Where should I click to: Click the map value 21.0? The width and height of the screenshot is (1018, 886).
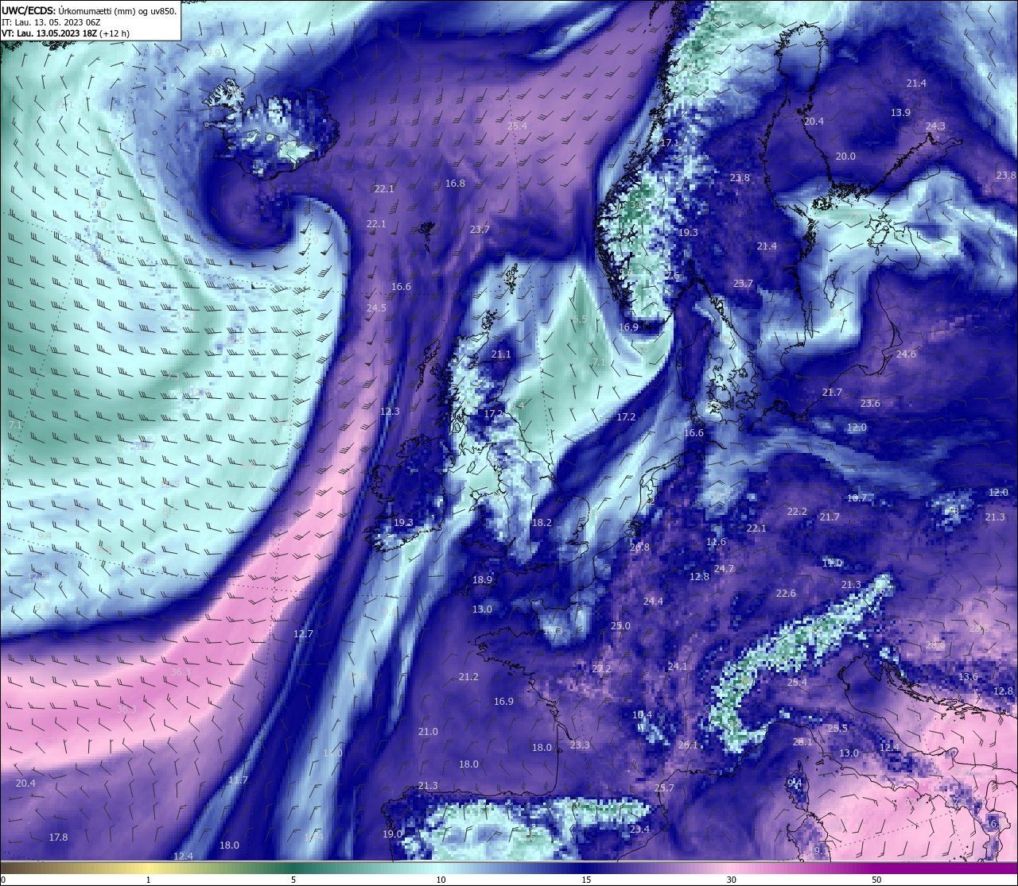[x=428, y=732]
